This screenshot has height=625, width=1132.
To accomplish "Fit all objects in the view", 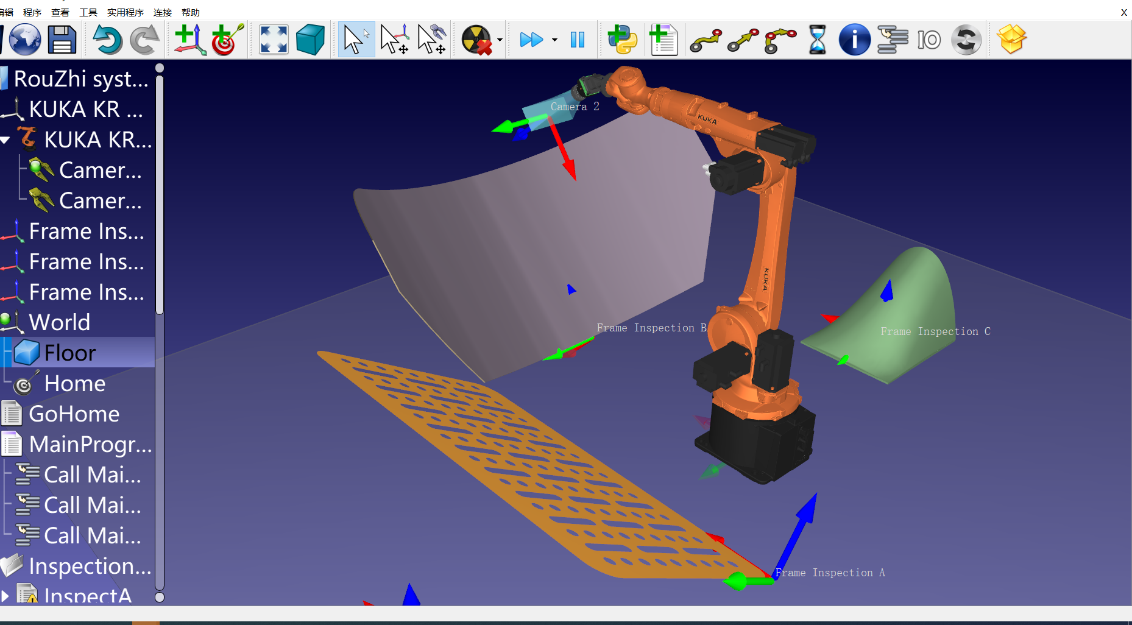I will [x=274, y=40].
